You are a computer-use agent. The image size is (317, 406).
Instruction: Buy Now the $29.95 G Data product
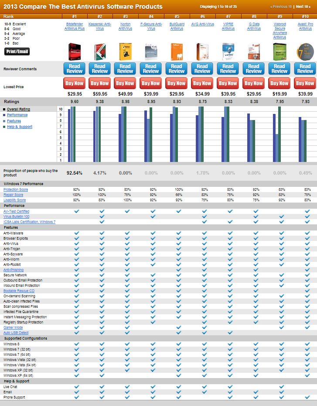coord(254,83)
